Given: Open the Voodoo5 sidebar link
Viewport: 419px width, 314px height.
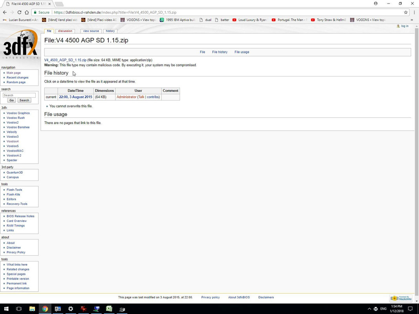Looking at the screenshot, I should coord(13,146).
